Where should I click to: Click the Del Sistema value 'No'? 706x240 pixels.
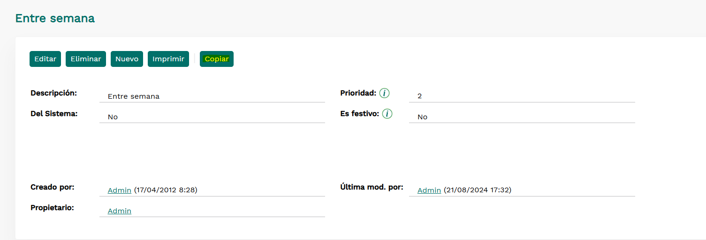pyautogui.click(x=113, y=117)
